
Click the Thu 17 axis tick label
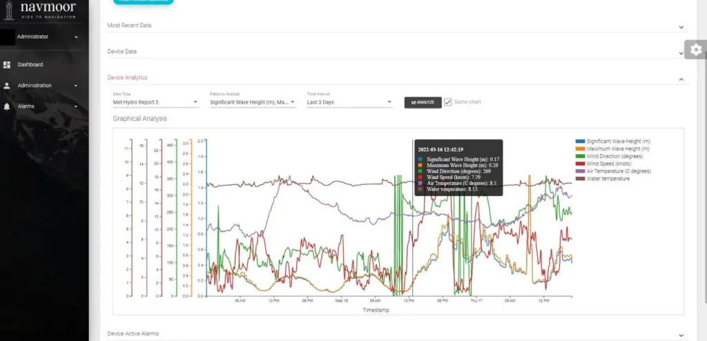click(476, 300)
